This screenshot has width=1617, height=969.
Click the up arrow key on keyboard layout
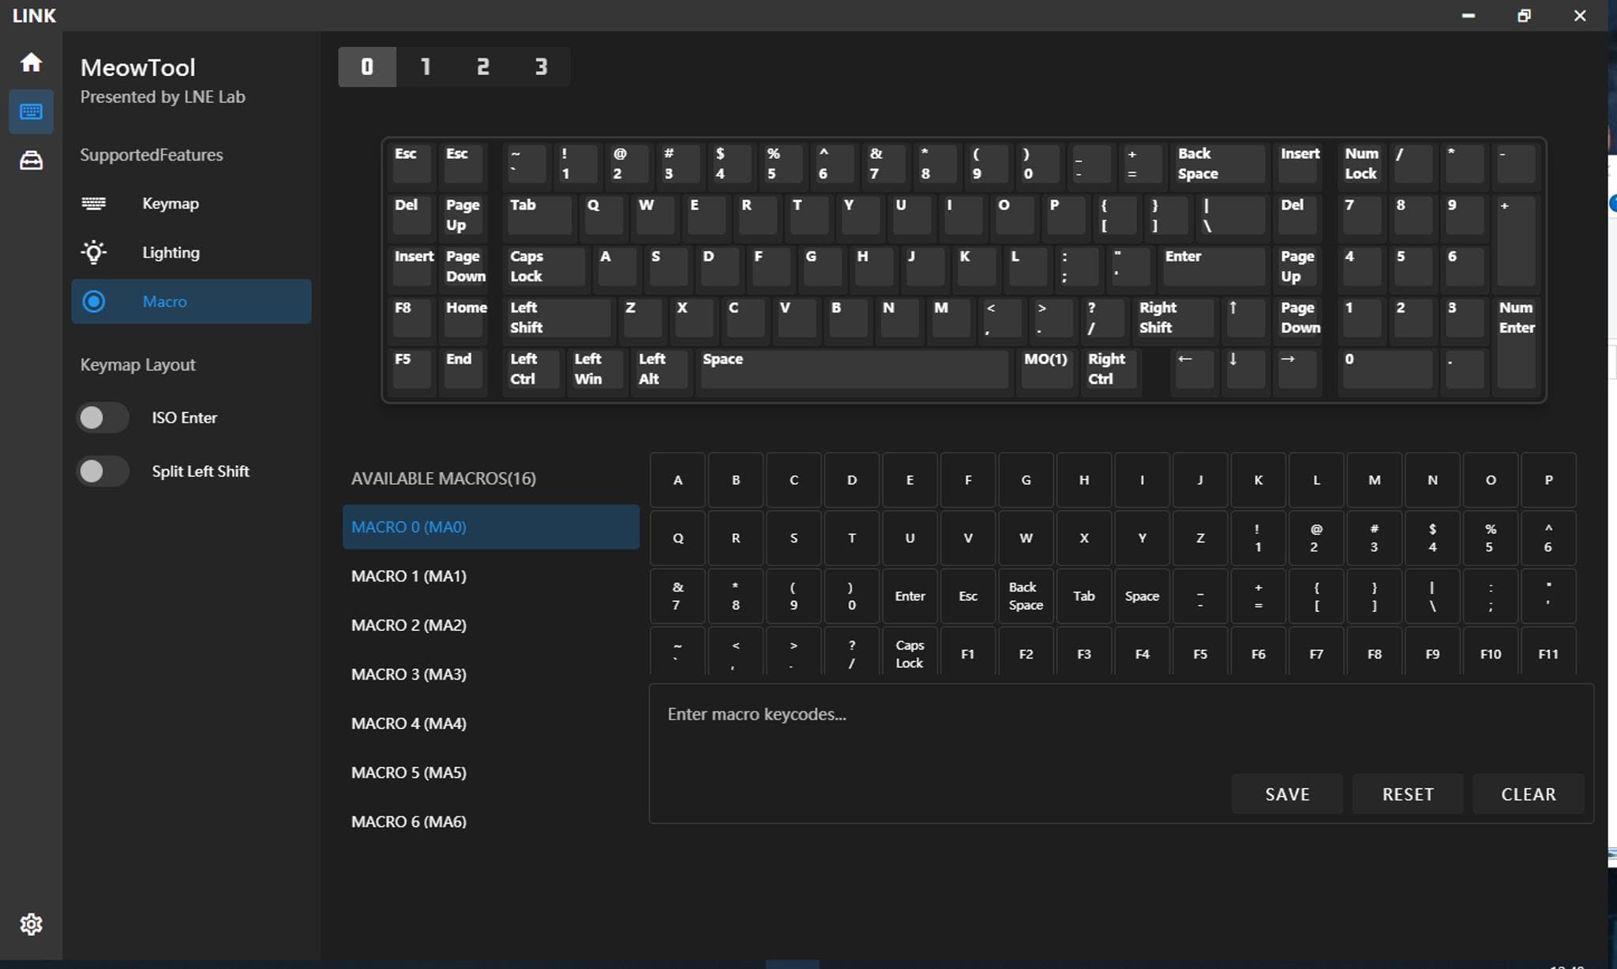pyautogui.click(x=1245, y=317)
